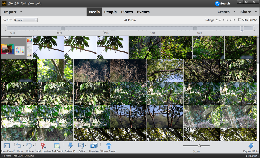The width and height of the screenshot is (260, 158).
Task: Click the Undo arrow icon
Action: (x=19, y=146)
